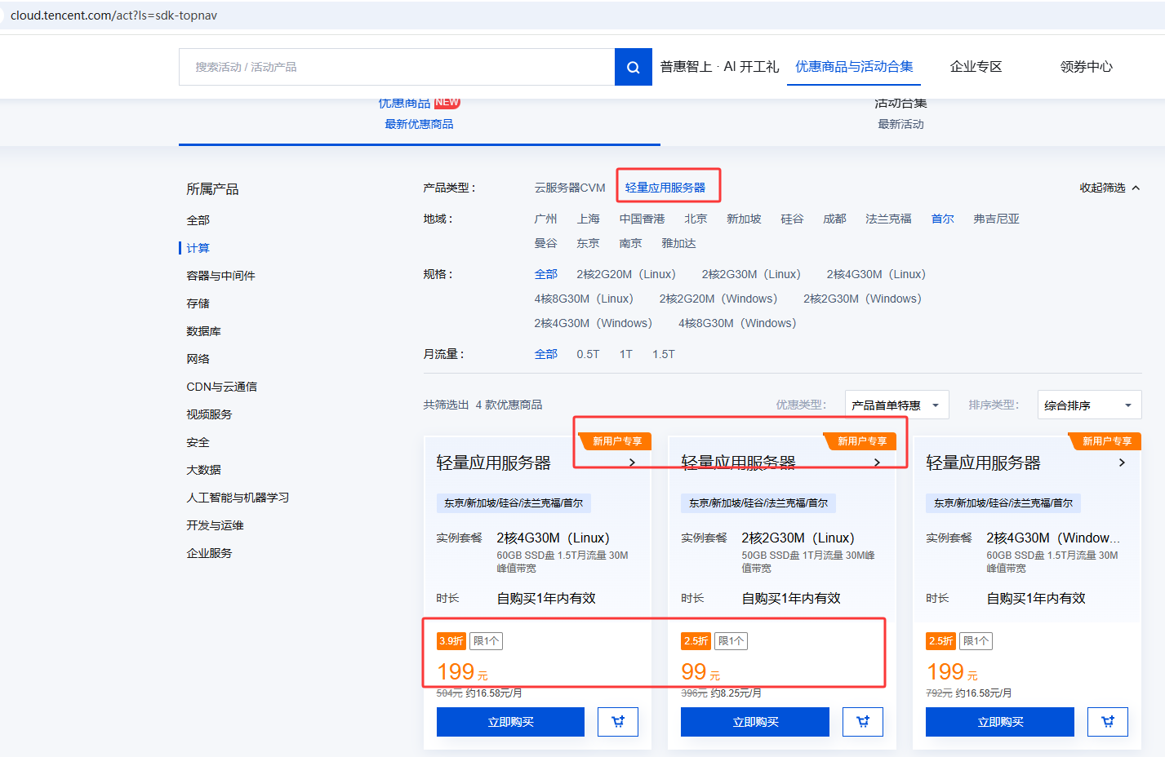Select 全部 in the 月流量 filter row

click(x=545, y=354)
